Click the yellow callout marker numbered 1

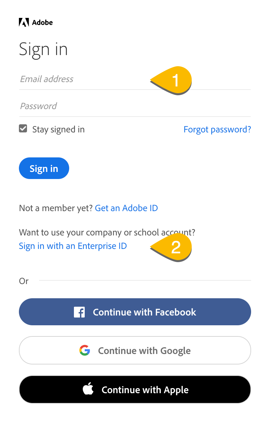click(x=171, y=80)
